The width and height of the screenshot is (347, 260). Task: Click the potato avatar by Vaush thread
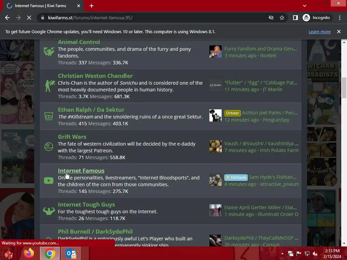[215, 146]
